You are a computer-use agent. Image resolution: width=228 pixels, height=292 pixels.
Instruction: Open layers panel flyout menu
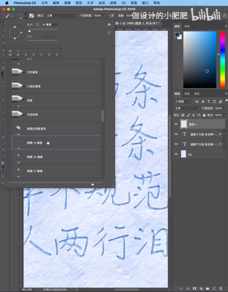point(226,94)
